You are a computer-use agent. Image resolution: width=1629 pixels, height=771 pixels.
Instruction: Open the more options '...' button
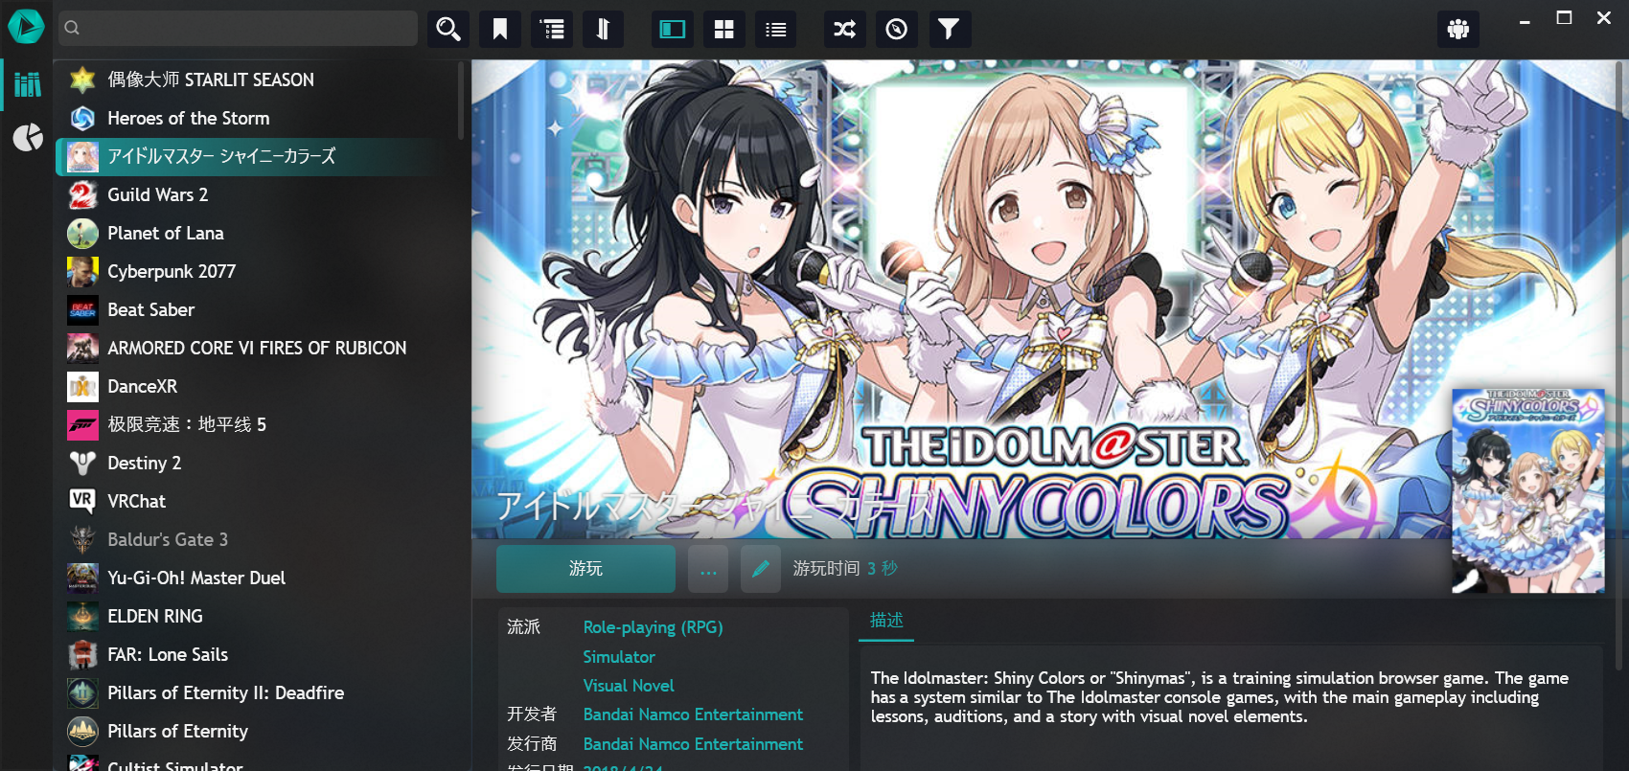pos(708,569)
